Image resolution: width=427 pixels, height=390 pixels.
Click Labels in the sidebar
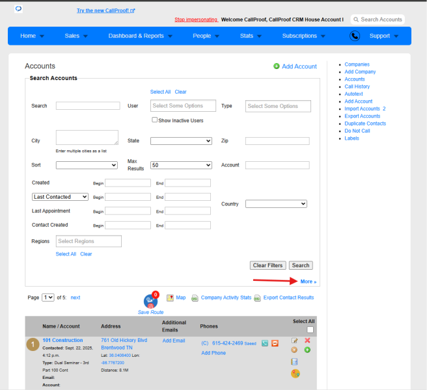[x=351, y=138]
